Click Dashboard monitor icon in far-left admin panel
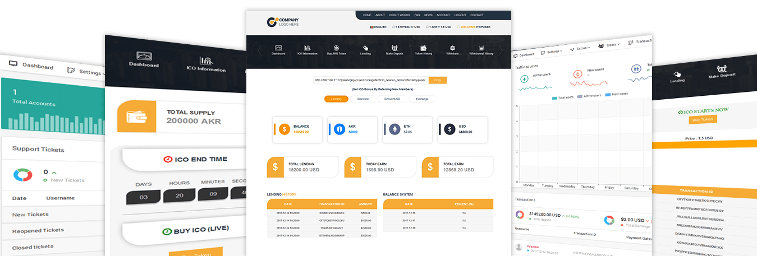The height and width of the screenshot is (256, 757). [x=13, y=64]
